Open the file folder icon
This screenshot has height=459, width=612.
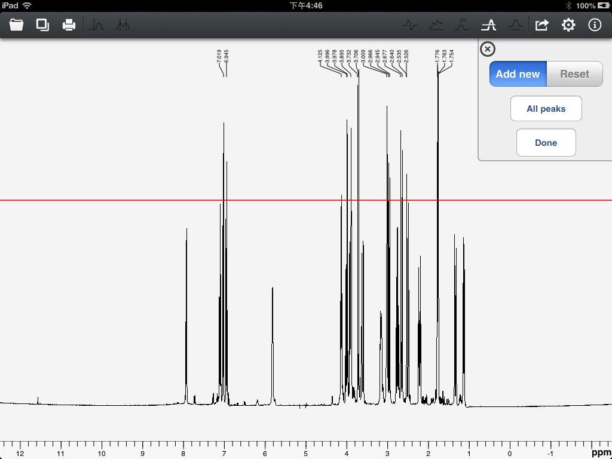[16, 25]
